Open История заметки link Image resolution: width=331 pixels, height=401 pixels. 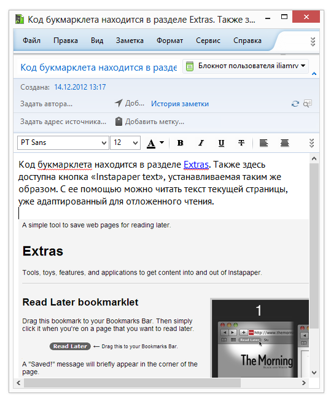(180, 104)
